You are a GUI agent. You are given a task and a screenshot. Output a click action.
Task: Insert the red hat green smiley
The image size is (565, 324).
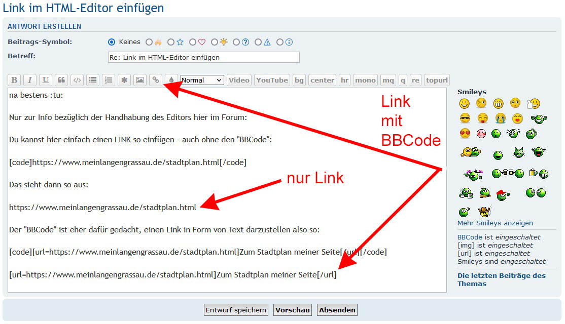click(x=503, y=194)
